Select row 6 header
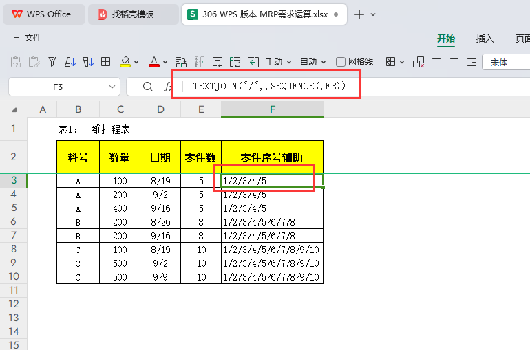The width and height of the screenshot is (530, 350). click(x=14, y=221)
